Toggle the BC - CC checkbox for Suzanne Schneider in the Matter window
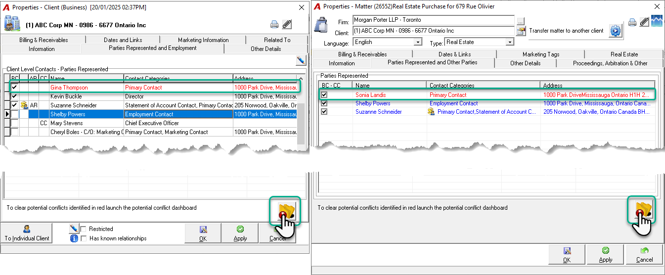Viewport: 665px width, 275px height. 324,112
